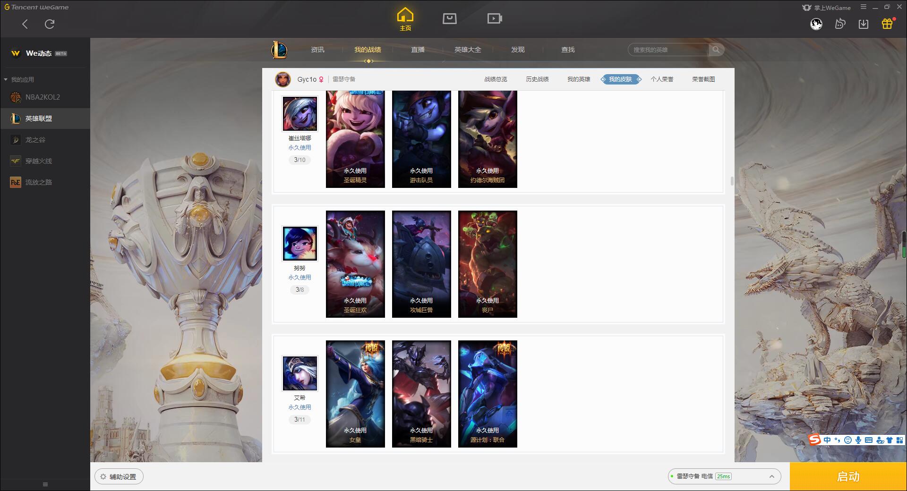Open the hamburger menu at top right

click(864, 7)
